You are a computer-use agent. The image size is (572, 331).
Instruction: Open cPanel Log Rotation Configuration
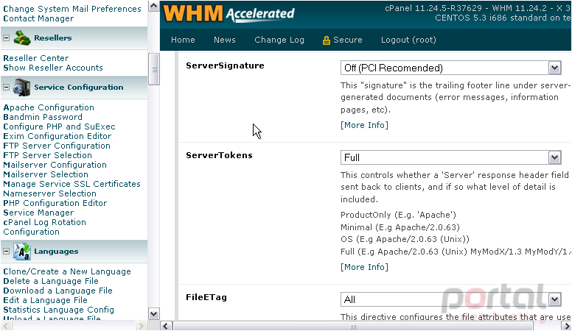[x=44, y=227]
